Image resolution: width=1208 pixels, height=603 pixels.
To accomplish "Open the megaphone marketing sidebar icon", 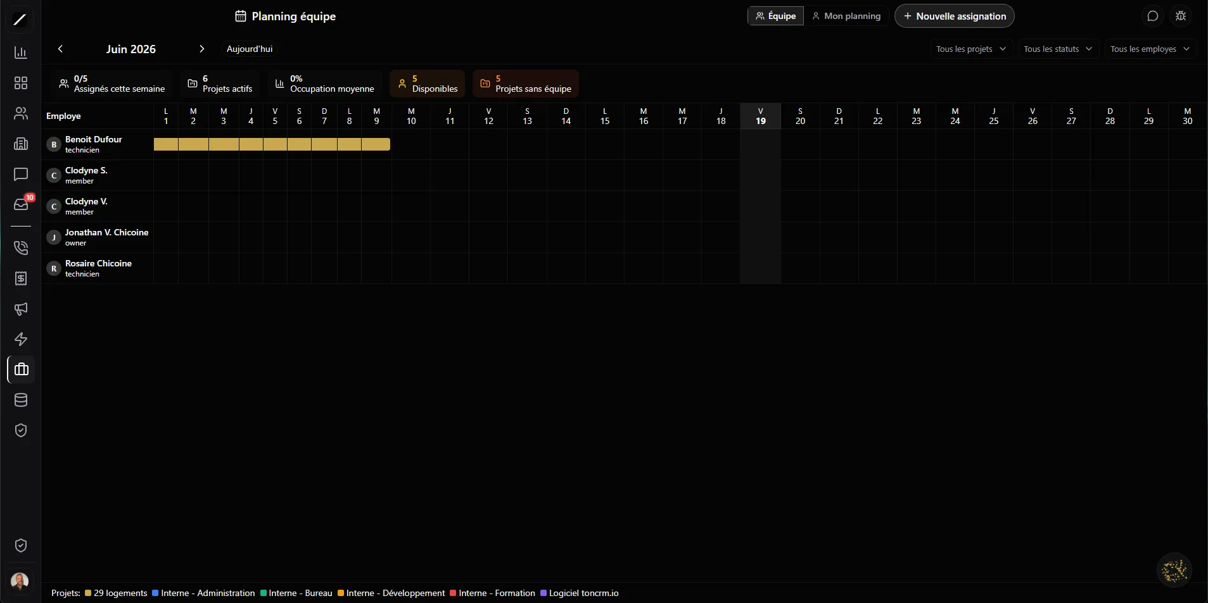I will (21, 309).
